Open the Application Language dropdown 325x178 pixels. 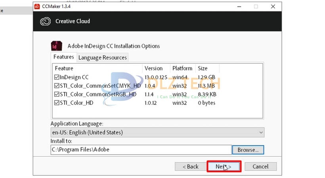point(157,133)
